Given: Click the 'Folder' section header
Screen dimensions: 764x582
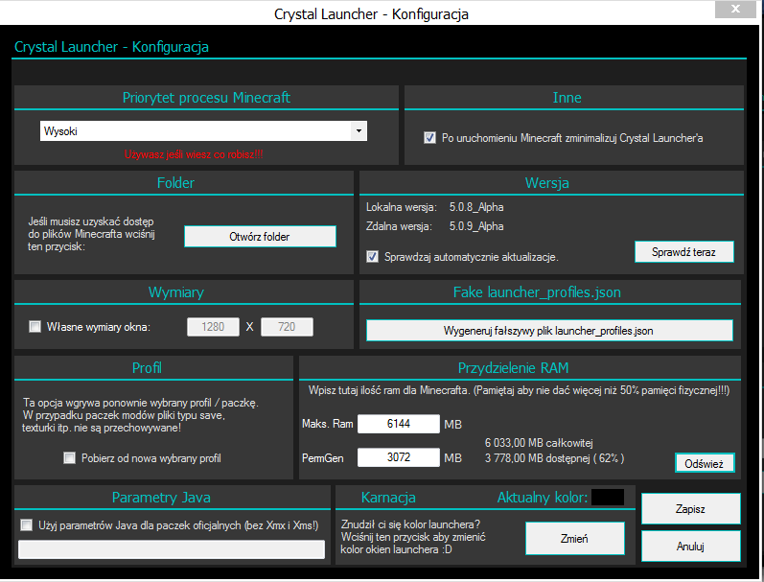Looking at the screenshot, I should click(175, 183).
